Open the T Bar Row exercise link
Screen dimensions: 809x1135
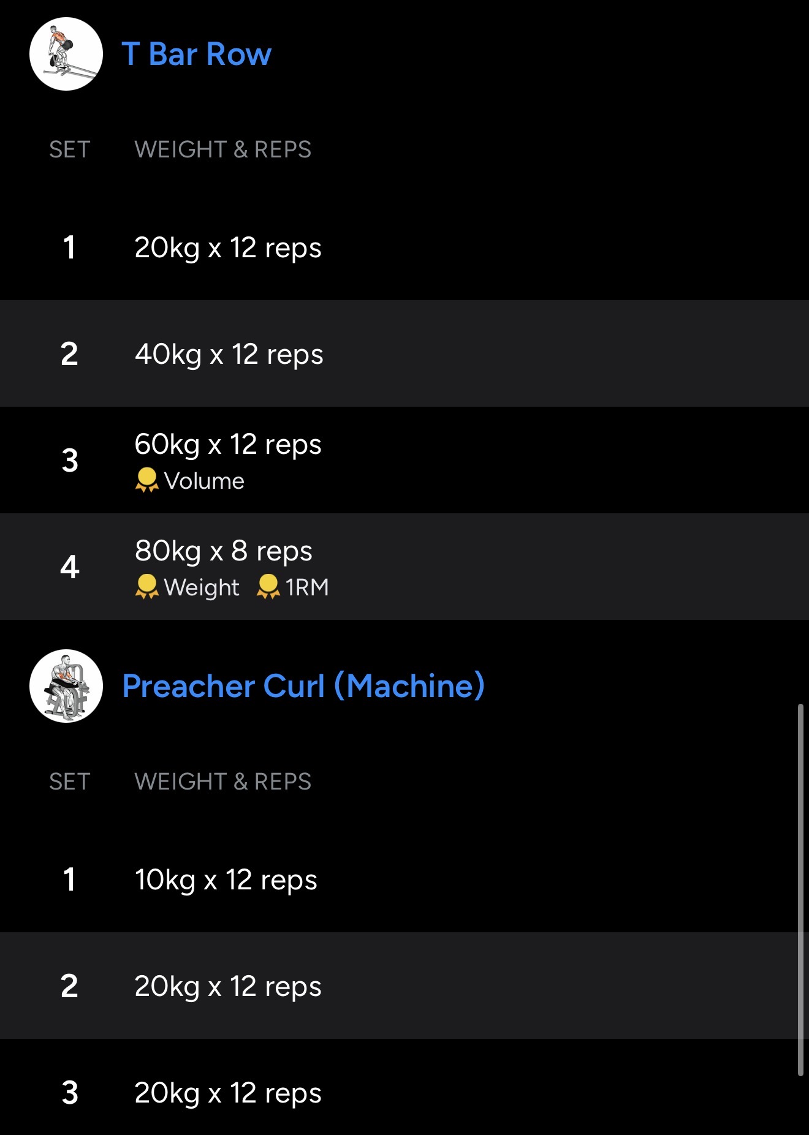click(196, 54)
